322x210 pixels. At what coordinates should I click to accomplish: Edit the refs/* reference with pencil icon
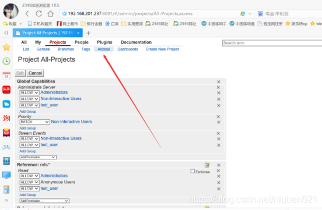[x=207, y=165]
